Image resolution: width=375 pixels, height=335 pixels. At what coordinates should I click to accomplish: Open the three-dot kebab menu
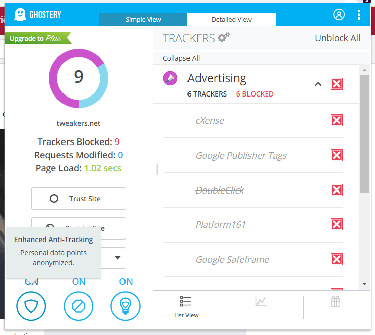tap(359, 15)
